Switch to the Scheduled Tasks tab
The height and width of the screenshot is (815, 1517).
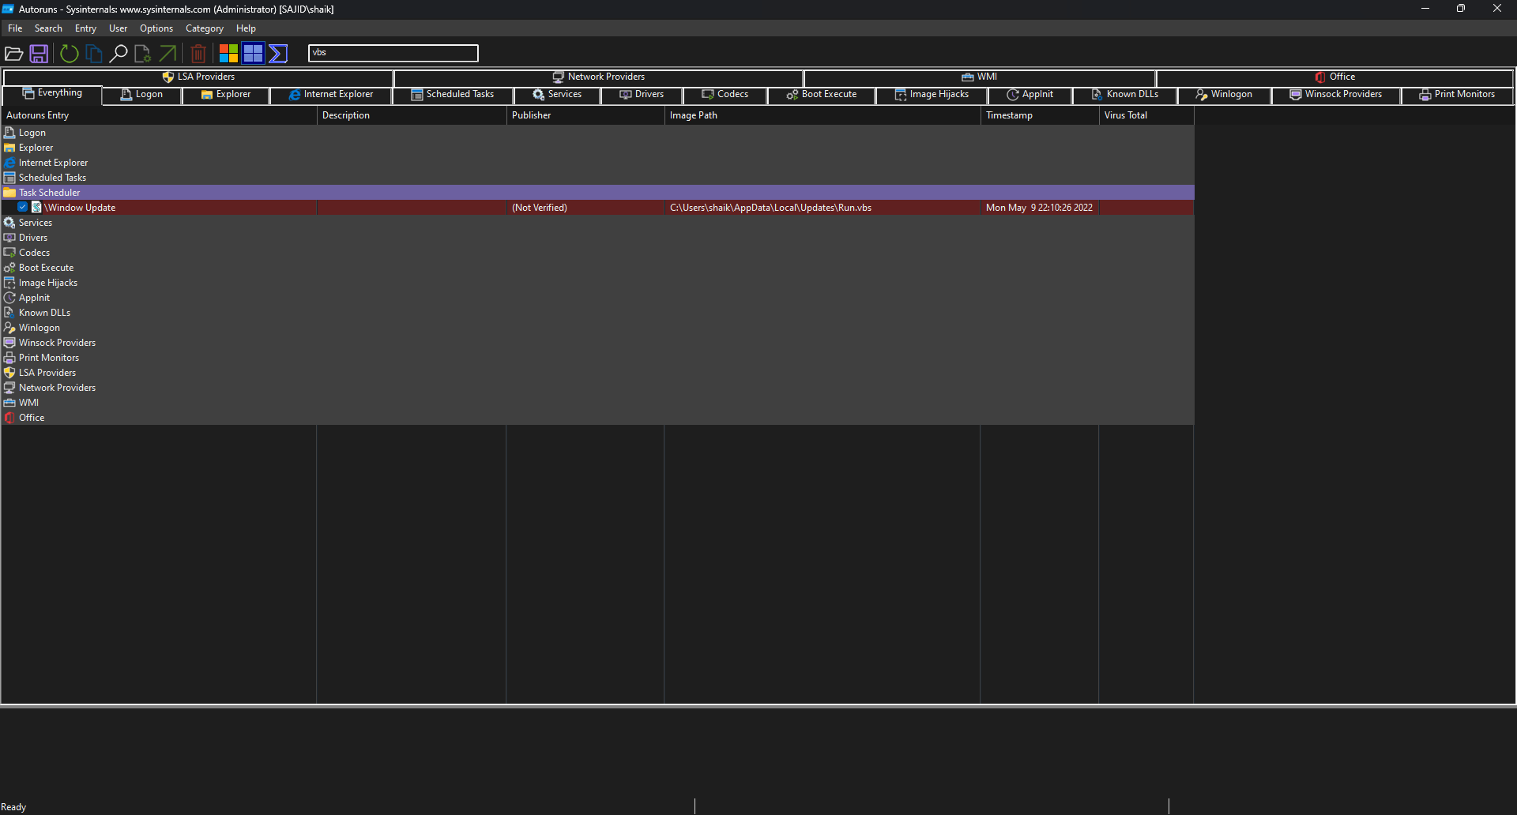(453, 95)
